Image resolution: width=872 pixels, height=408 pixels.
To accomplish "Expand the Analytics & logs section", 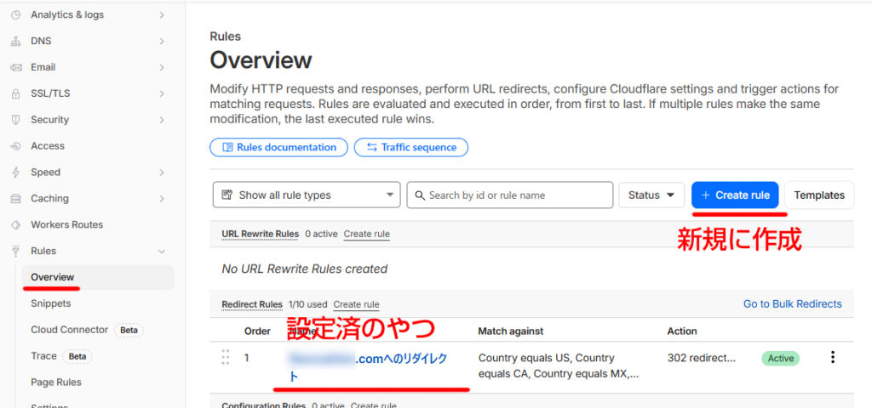I will (162, 14).
